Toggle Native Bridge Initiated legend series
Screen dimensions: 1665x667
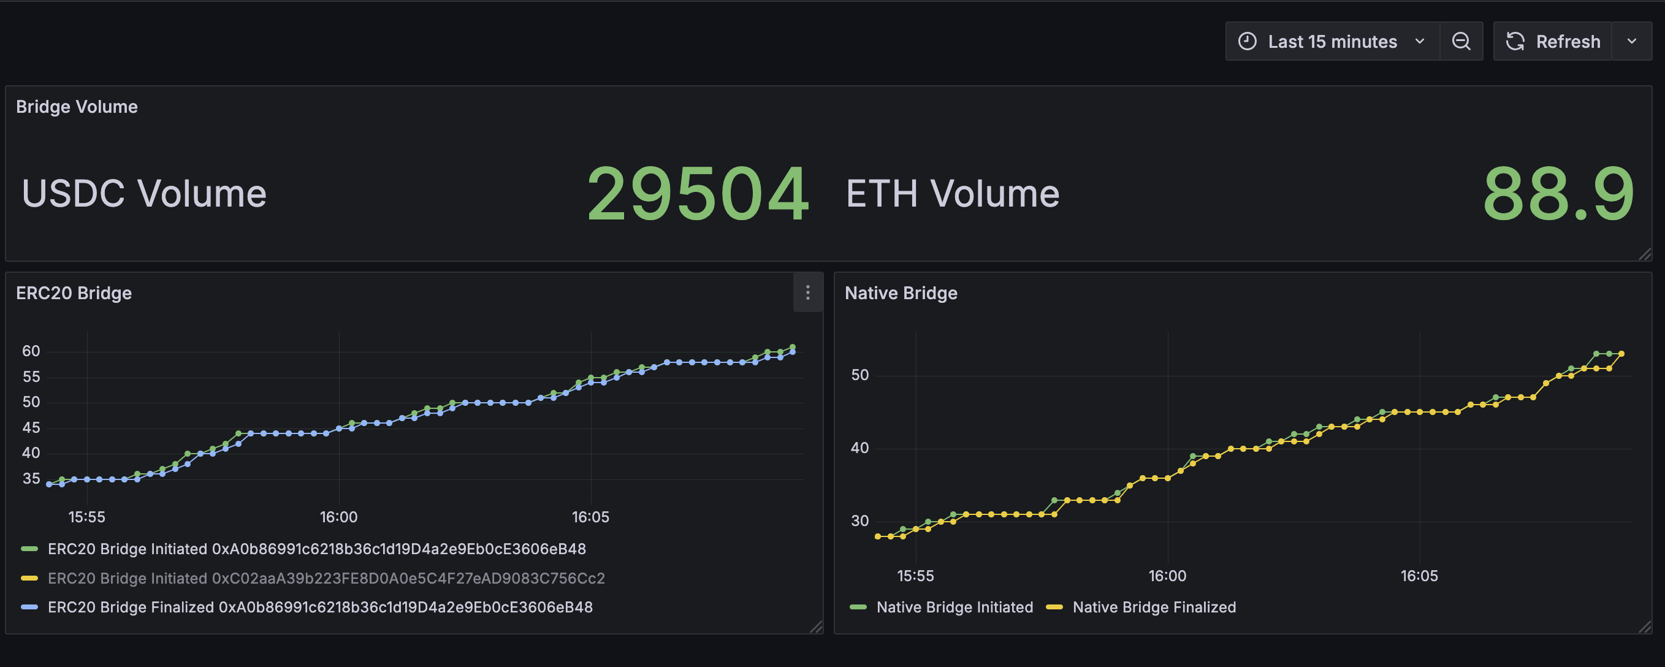click(954, 607)
